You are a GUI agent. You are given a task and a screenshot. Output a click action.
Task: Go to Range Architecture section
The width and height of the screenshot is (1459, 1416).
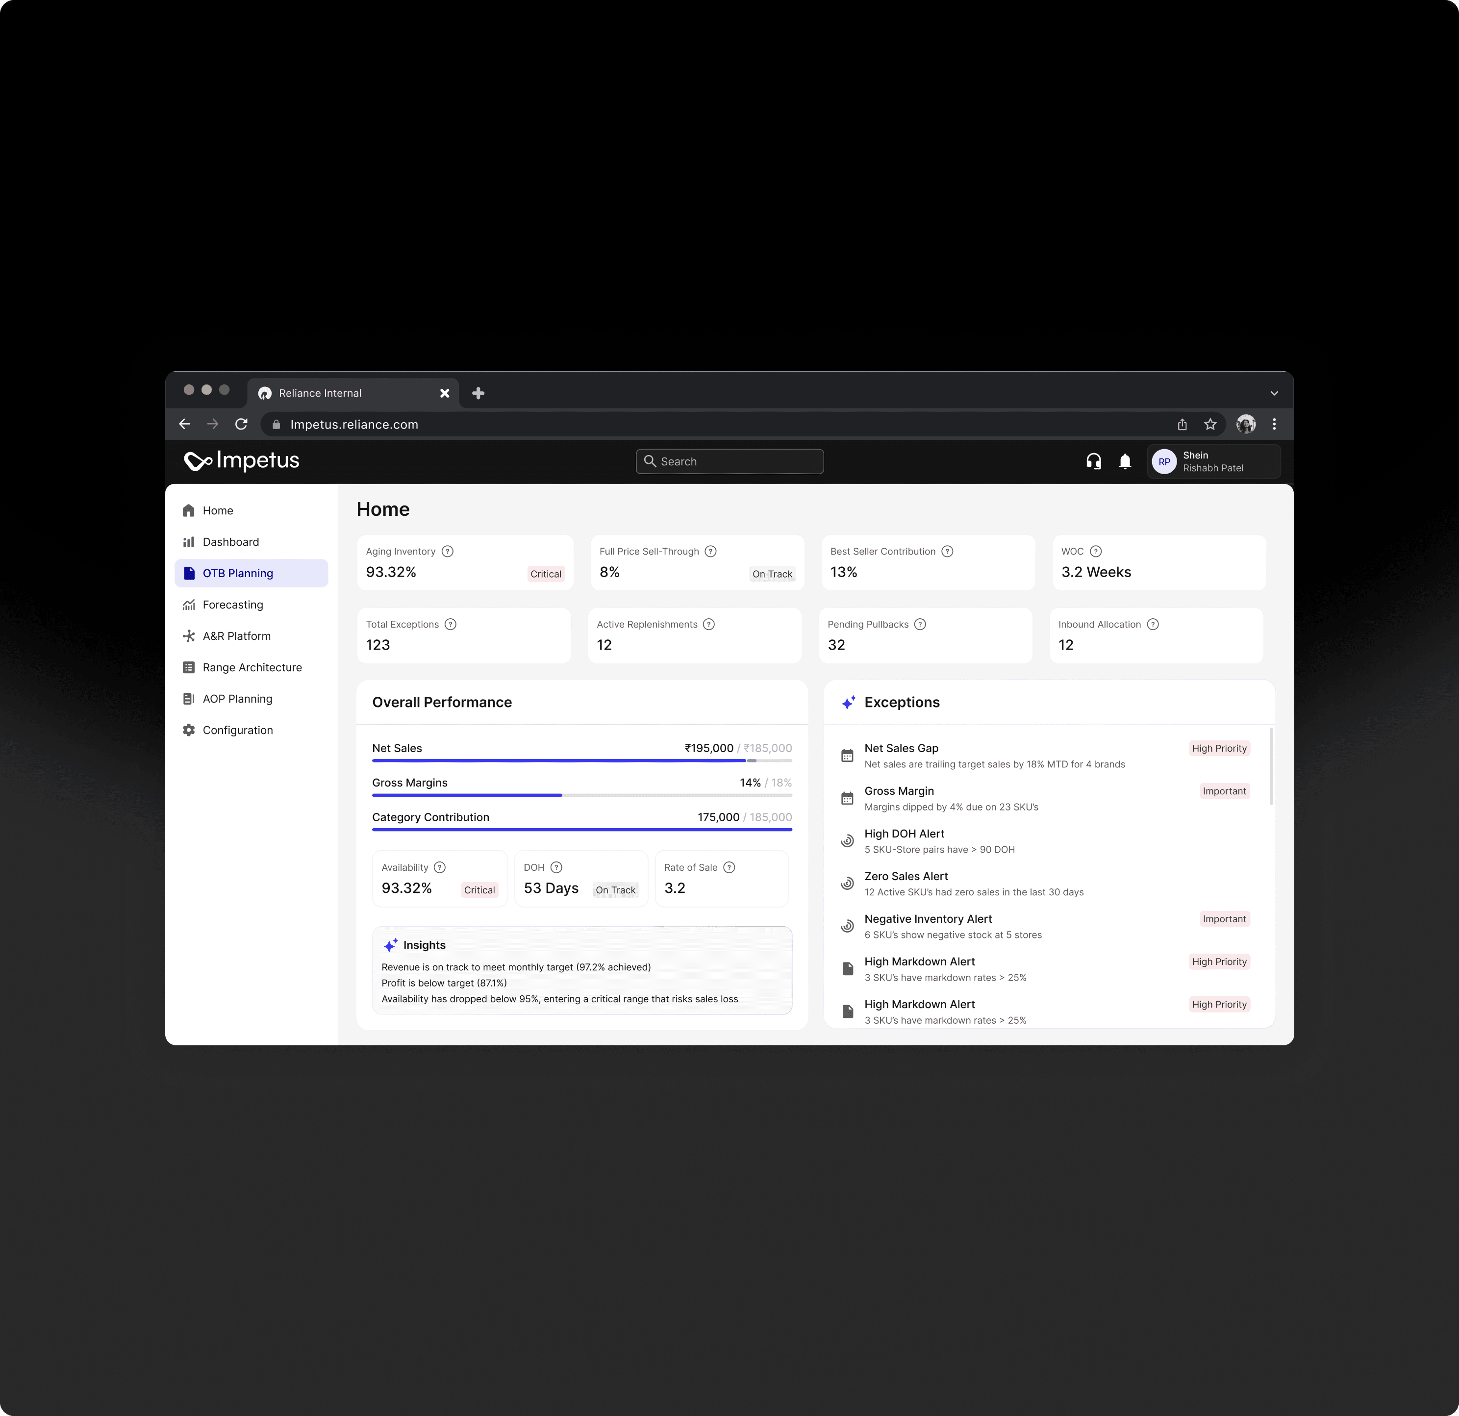tap(252, 668)
